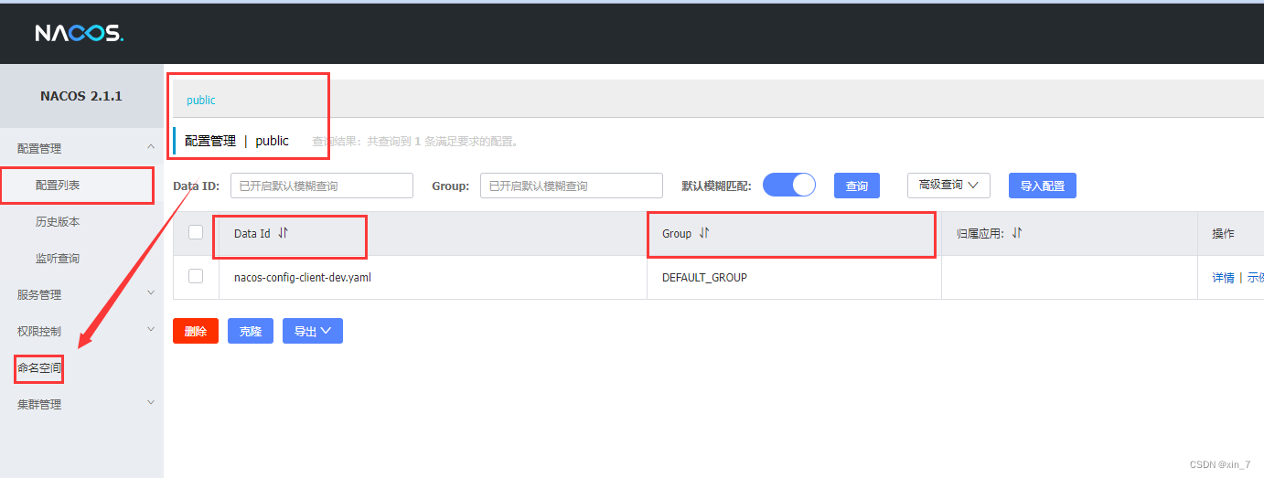Focus the Data ID search field
This screenshot has height=478, width=1264.
click(x=322, y=186)
